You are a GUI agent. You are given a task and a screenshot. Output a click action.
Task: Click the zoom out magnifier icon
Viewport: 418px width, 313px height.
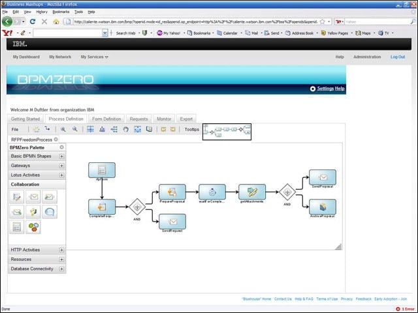[75, 129]
